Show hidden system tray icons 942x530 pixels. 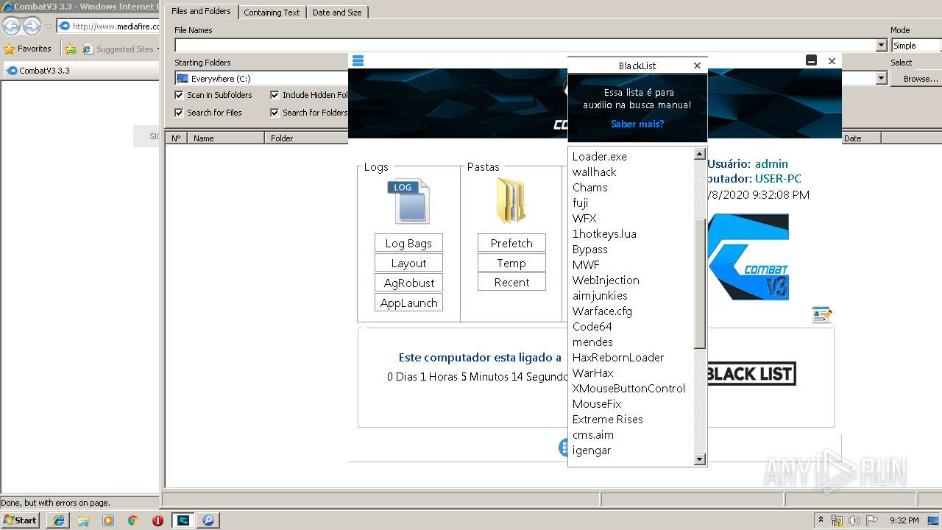point(821,520)
